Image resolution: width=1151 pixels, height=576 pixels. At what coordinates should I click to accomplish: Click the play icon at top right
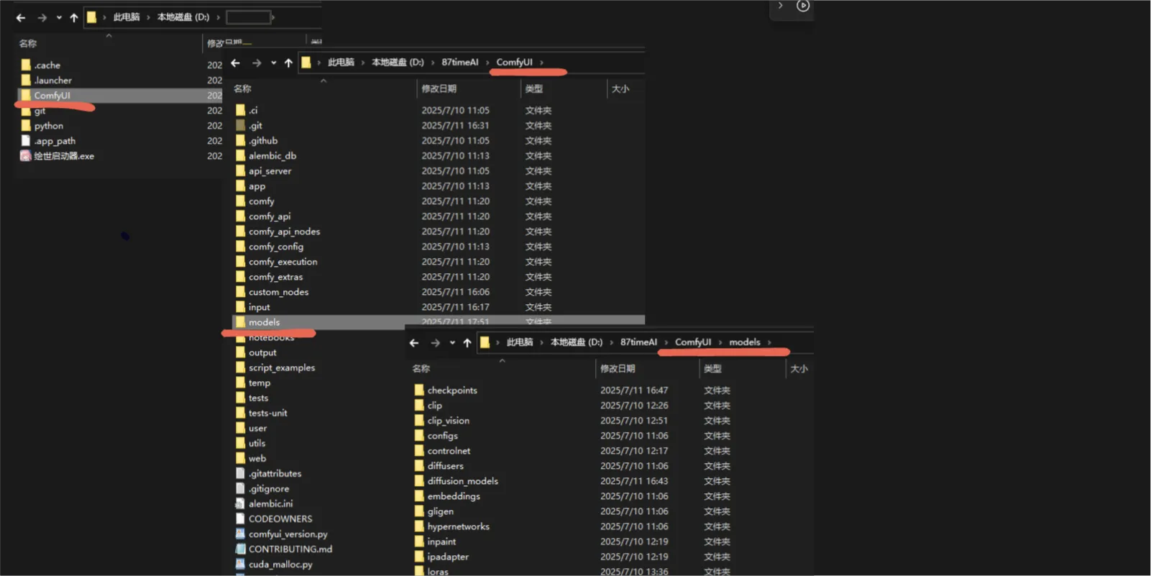(x=803, y=6)
